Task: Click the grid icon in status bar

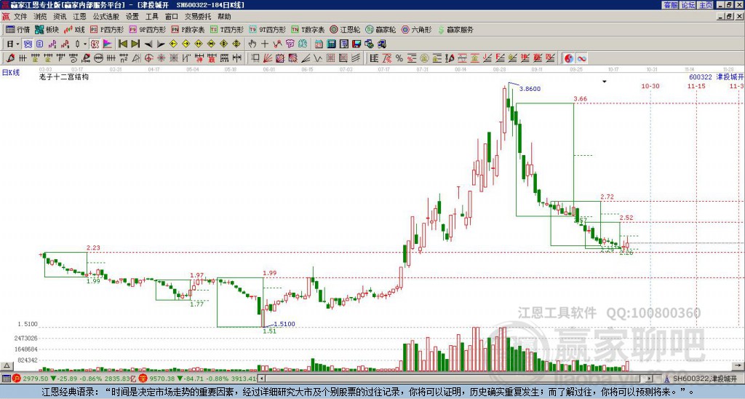Action: click(6, 379)
